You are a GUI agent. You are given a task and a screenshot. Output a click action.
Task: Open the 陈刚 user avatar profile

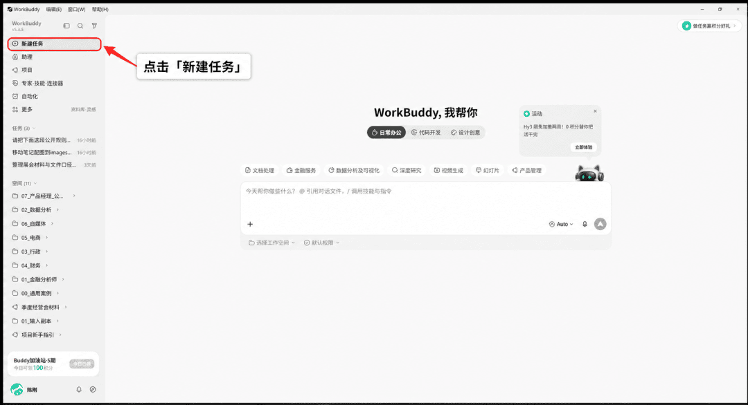[x=17, y=389]
